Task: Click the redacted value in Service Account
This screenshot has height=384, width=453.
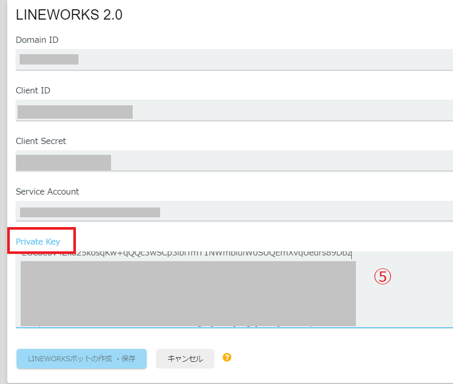Action: [90, 212]
